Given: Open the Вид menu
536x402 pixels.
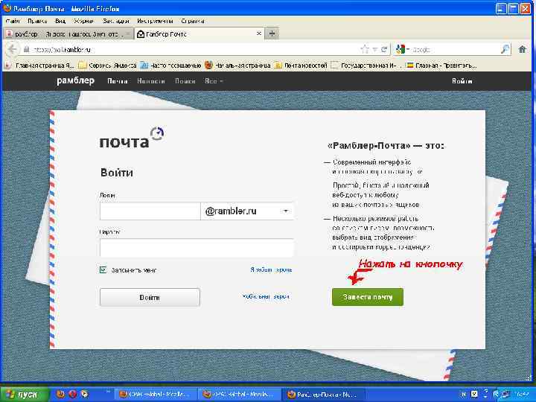Looking at the screenshot, I should coord(60,21).
